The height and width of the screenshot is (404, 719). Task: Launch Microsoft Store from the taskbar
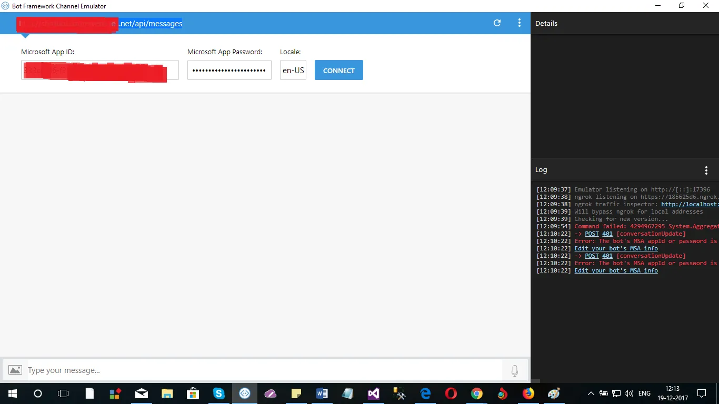193,393
